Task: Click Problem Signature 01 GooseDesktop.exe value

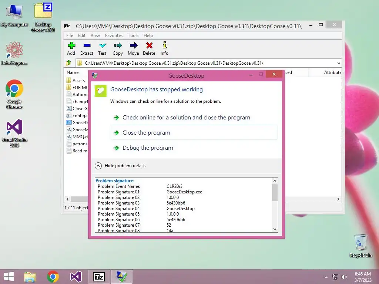Action: point(184,192)
